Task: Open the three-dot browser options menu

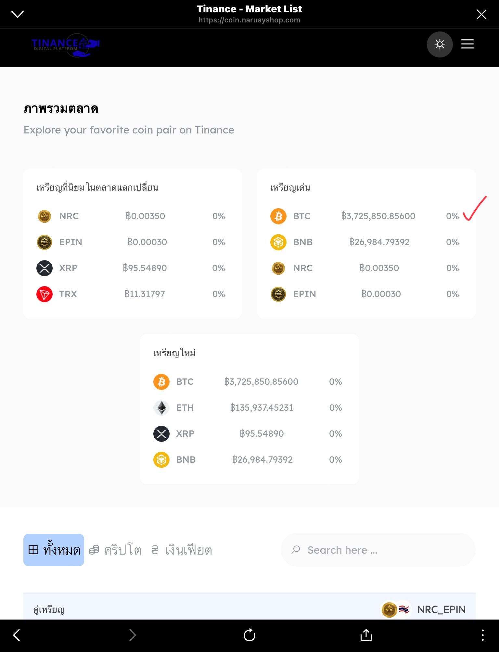Action: (482, 635)
